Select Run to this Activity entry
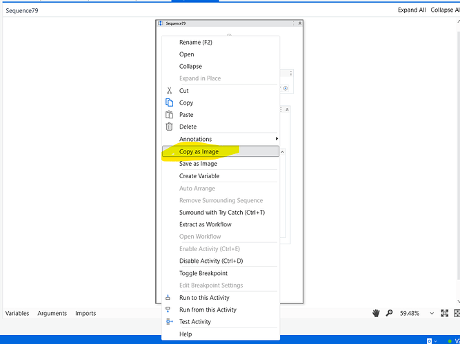The width and height of the screenshot is (460, 344). point(204,297)
